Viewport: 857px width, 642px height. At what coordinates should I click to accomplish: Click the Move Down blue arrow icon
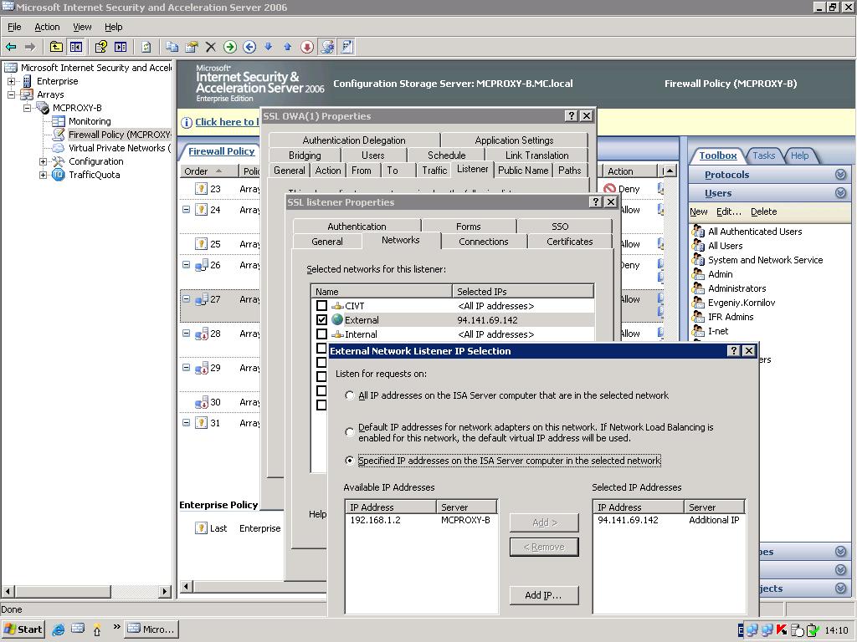pos(269,47)
